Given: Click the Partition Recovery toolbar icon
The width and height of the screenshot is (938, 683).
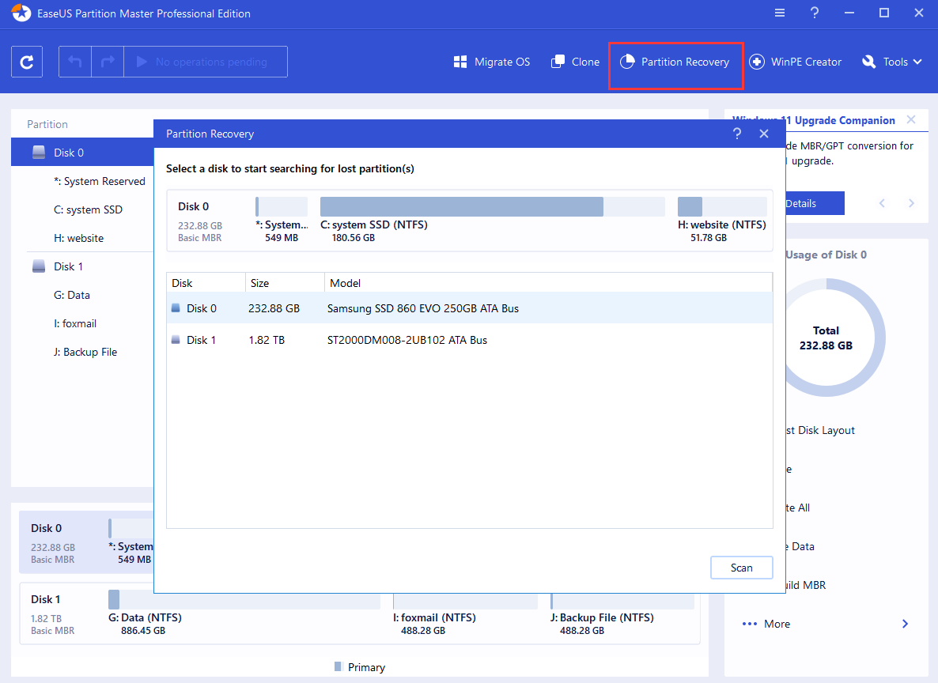Looking at the screenshot, I should (675, 61).
